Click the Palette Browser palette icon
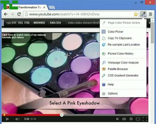The image size is (156, 124). click(104, 69)
